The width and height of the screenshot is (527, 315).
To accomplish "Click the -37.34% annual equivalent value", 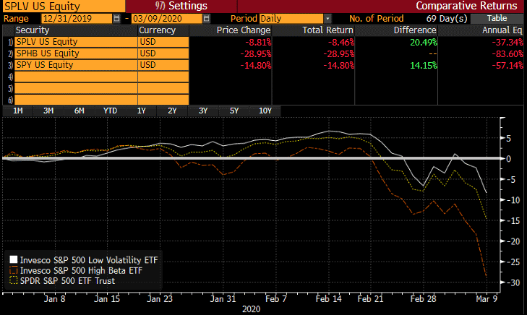I will click(x=507, y=43).
